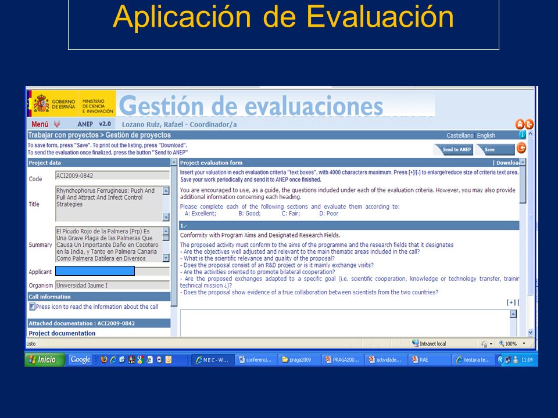
Task: Open the status bar security dropdown arrow
Action: pos(491,344)
